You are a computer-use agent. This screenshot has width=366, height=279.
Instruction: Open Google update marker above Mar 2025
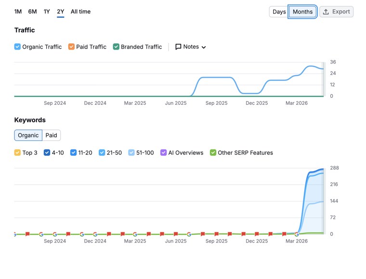[135, 234]
